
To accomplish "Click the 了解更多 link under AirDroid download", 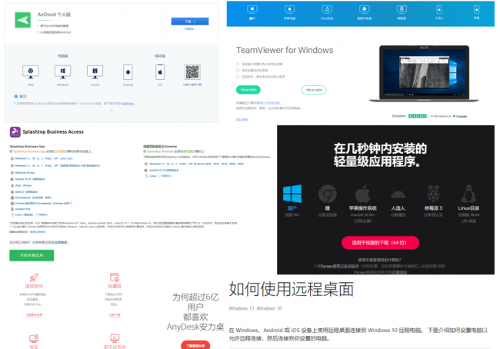I will 189,29.
